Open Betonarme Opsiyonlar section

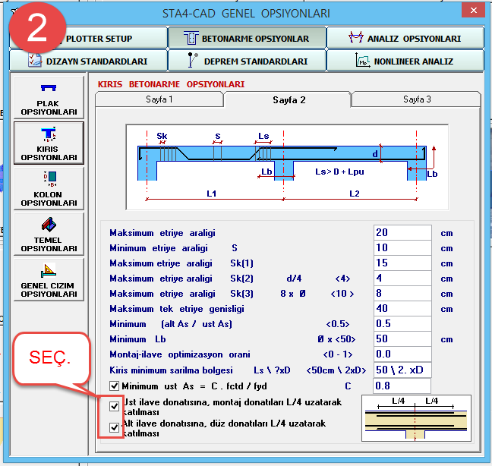(x=246, y=38)
